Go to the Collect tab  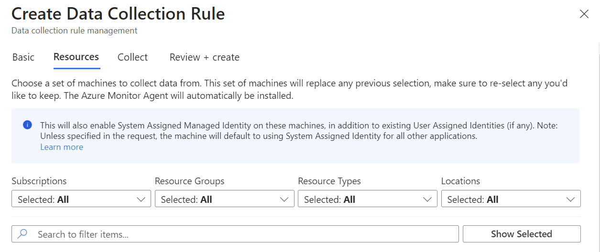click(132, 57)
